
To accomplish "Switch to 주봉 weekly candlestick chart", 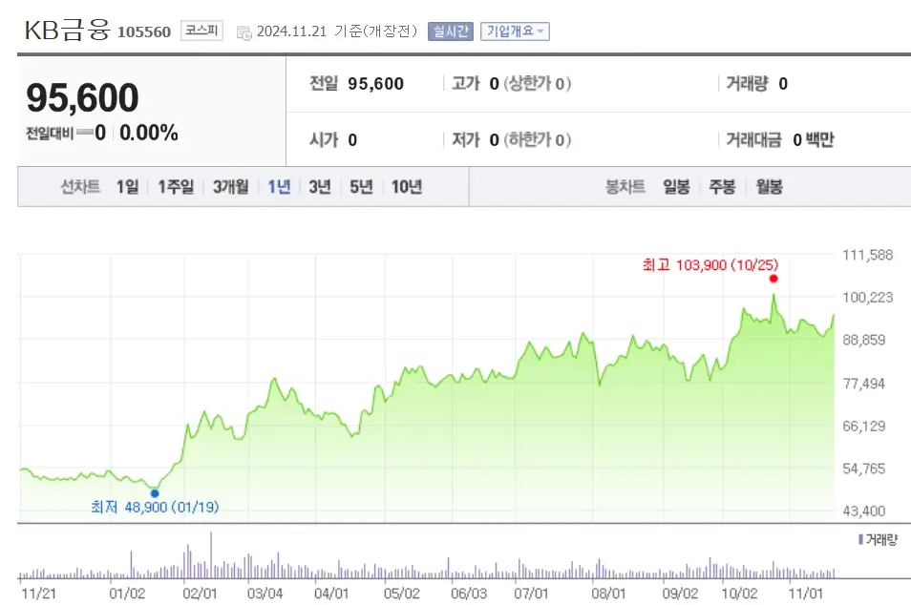I will coord(722,187).
